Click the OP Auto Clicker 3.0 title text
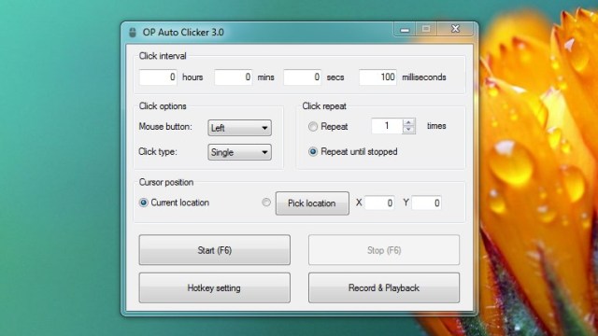Image resolution: width=598 pixels, height=336 pixels. point(183,33)
